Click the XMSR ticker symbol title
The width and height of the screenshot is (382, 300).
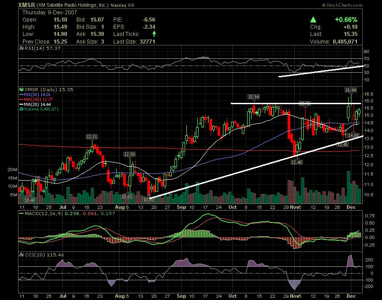pyautogui.click(x=27, y=5)
